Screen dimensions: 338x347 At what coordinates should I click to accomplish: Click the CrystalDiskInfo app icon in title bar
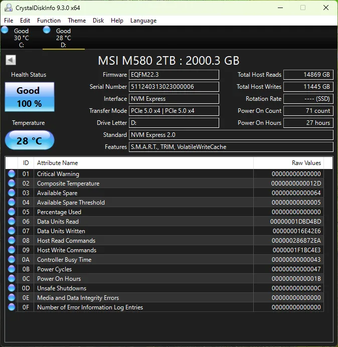pyautogui.click(x=9, y=8)
